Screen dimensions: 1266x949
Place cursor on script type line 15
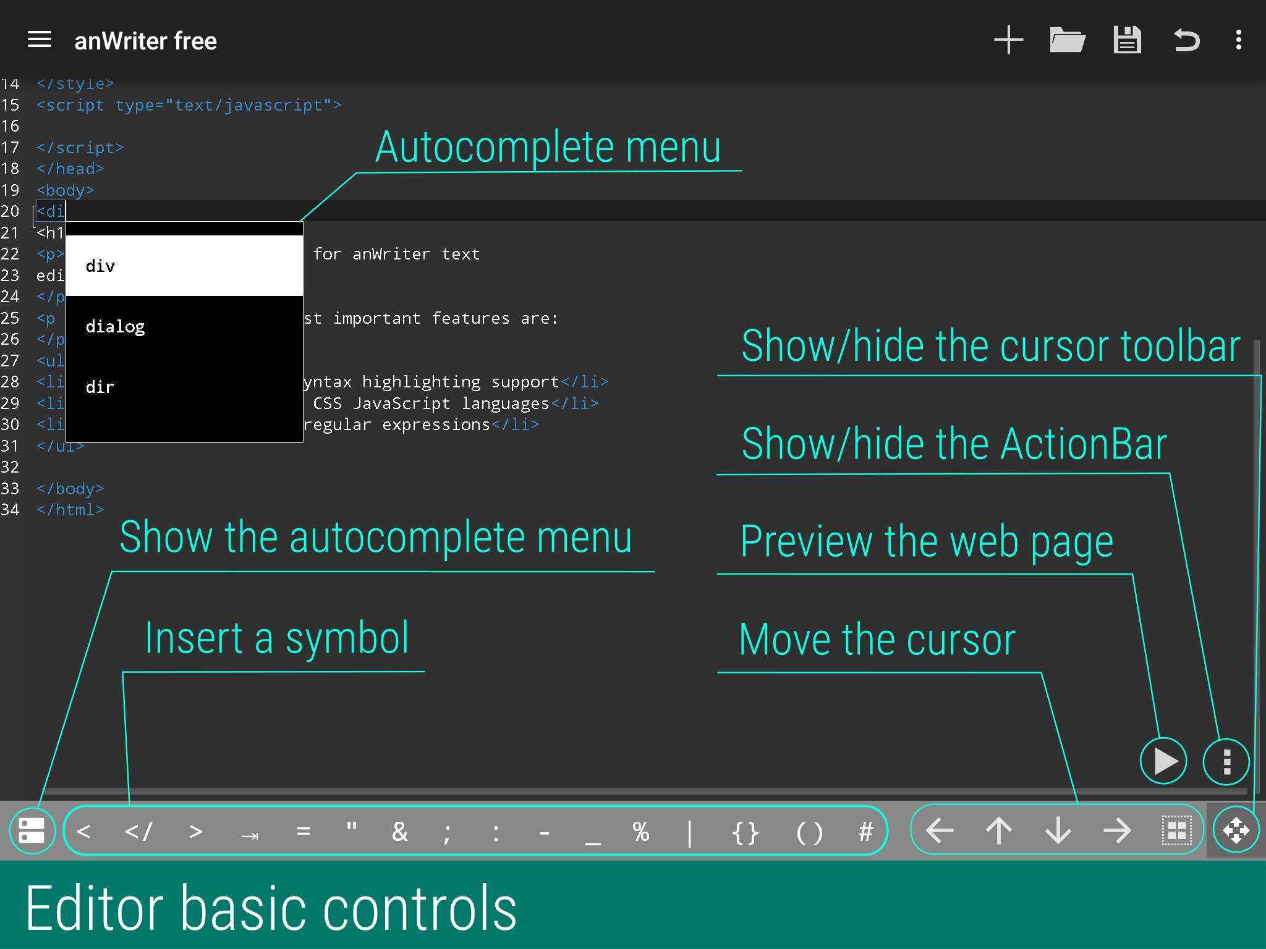click(x=189, y=105)
